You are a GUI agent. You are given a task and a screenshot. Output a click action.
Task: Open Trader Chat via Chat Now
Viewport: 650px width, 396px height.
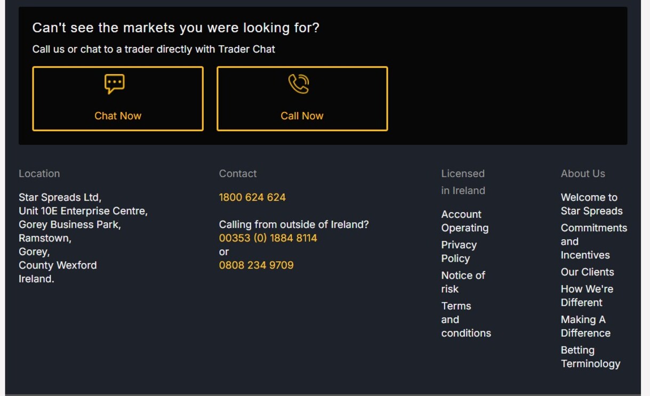click(x=117, y=115)
